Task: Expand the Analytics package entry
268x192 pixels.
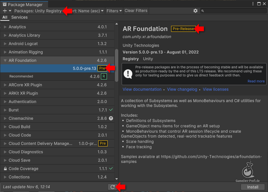Action: [x=5, y=27]
